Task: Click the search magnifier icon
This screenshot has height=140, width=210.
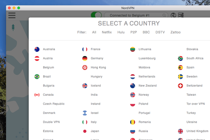Action: (164, 15)
